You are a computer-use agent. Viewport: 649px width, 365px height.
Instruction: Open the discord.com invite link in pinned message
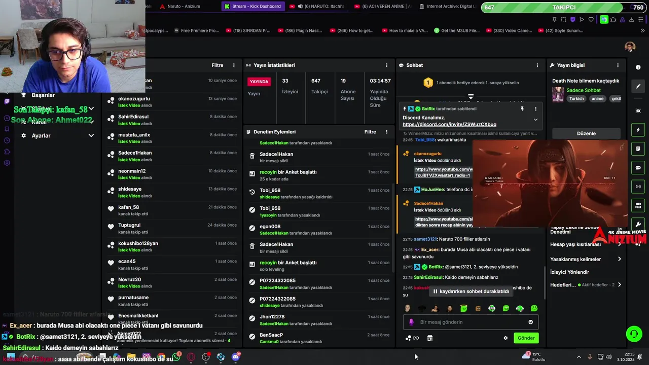pyautogui.click(x=449, y=125)
